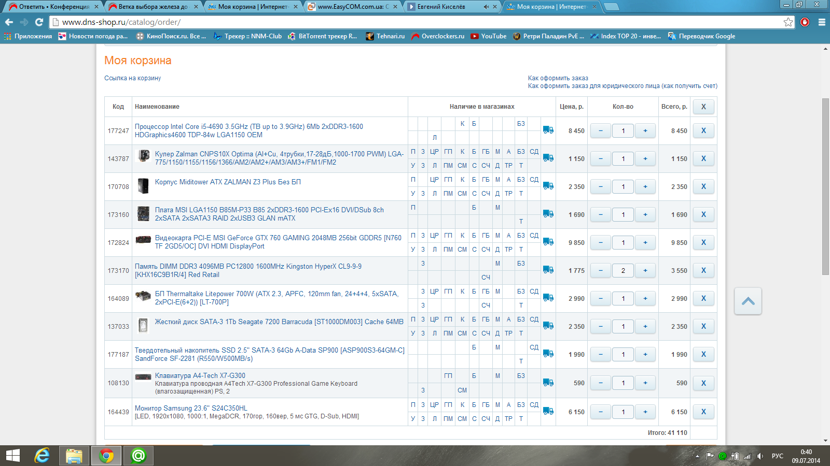Bookmark this page with the star icon
830x466 pixels.
tap(789, 22)
